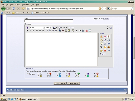
Task: Open the logged-in username profile link
Action: pos(106,19)
